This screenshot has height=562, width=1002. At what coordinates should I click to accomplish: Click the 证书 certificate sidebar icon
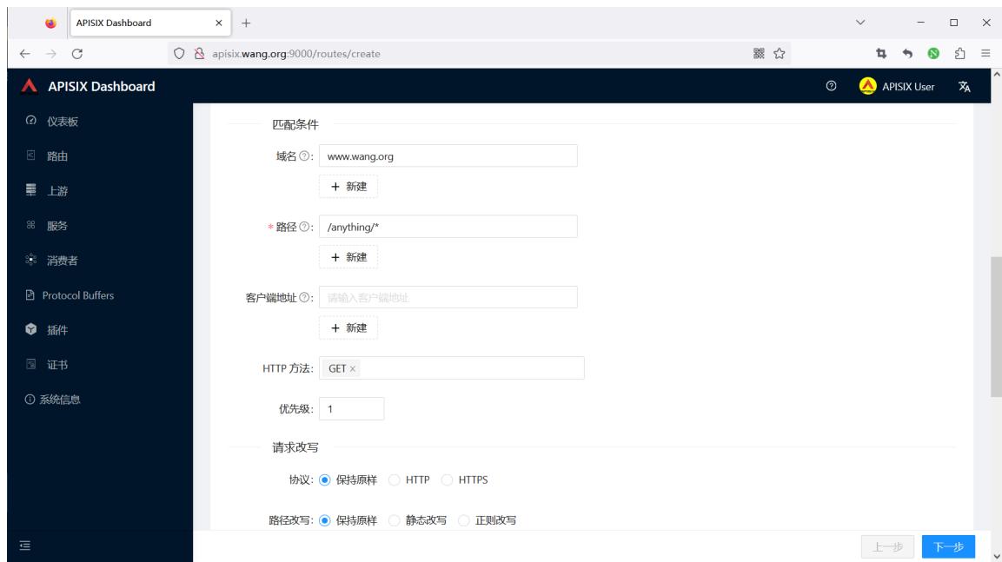coord(30,364)
